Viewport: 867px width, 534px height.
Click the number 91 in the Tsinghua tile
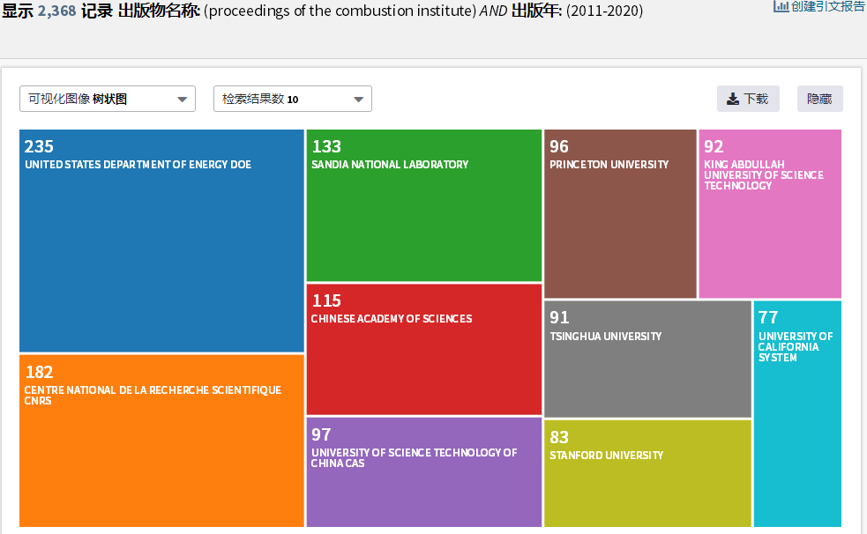click(559, 317)
